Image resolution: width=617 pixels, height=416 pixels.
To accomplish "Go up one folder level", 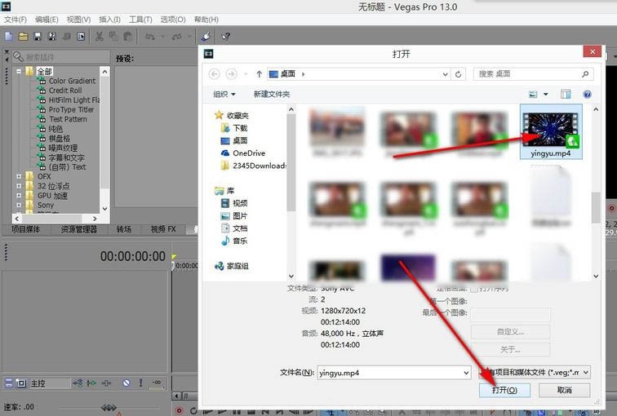I will [259, 74].
